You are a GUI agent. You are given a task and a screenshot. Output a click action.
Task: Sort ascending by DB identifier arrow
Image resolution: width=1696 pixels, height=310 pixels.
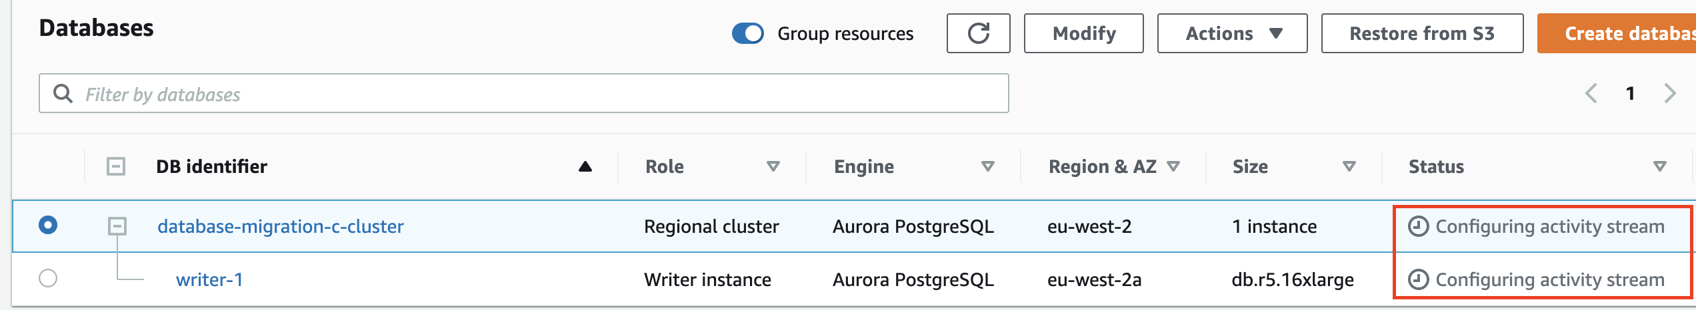[585, 166]
